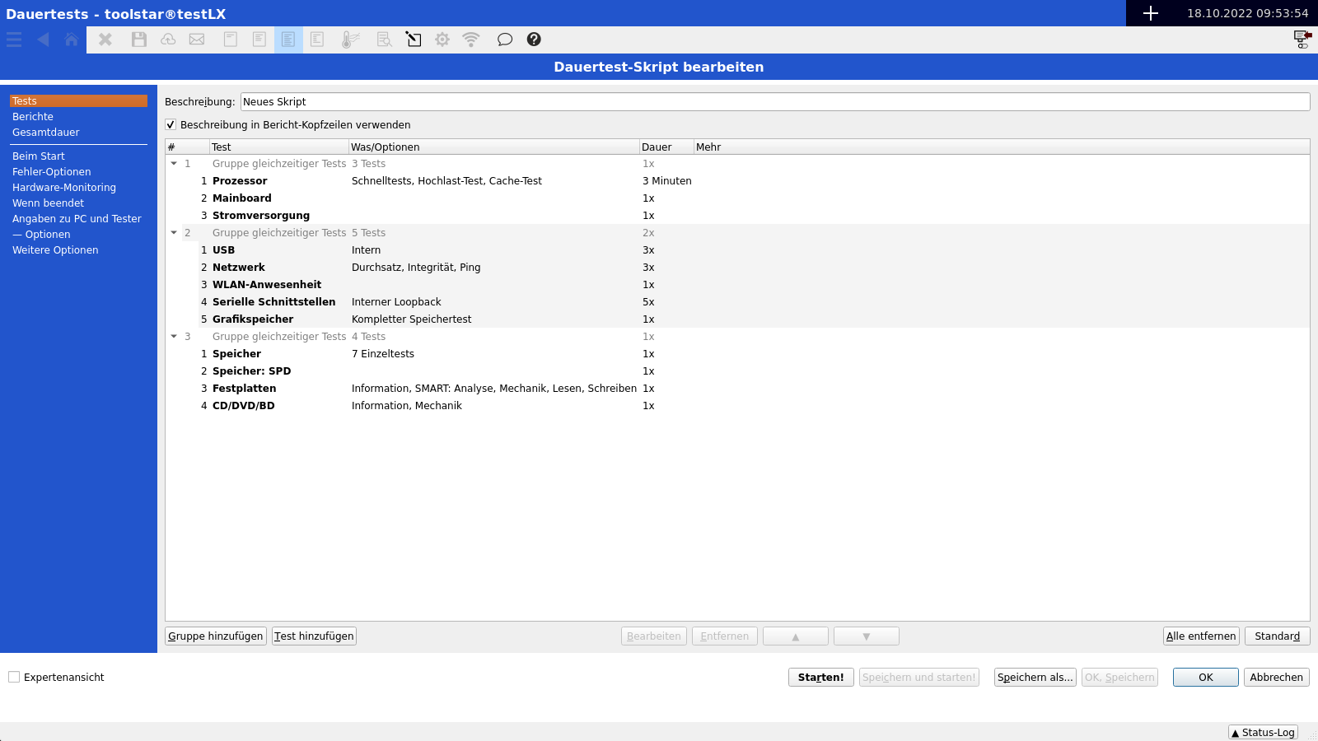1318x741 pixels.
Task: Open Berichte in the left sidebar
Action: [33, 117]
